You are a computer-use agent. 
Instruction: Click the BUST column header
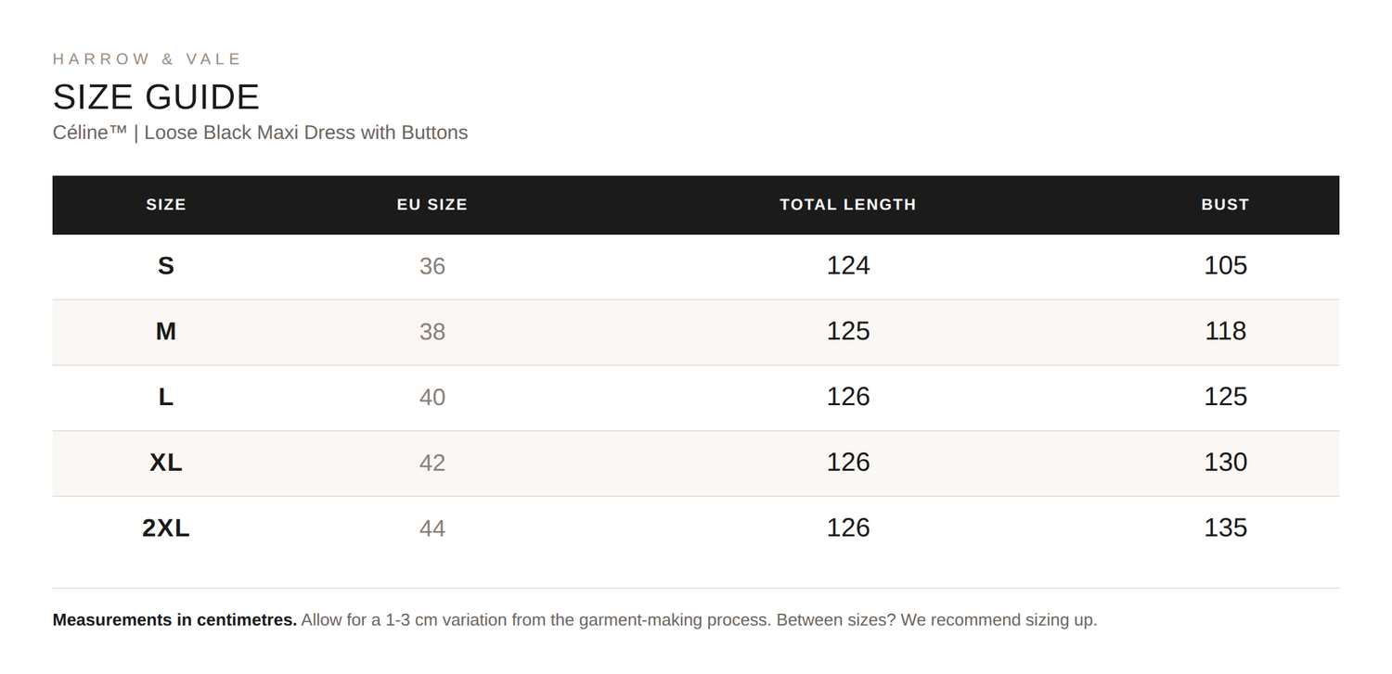pyautogui.click(x=1225, y=205)
